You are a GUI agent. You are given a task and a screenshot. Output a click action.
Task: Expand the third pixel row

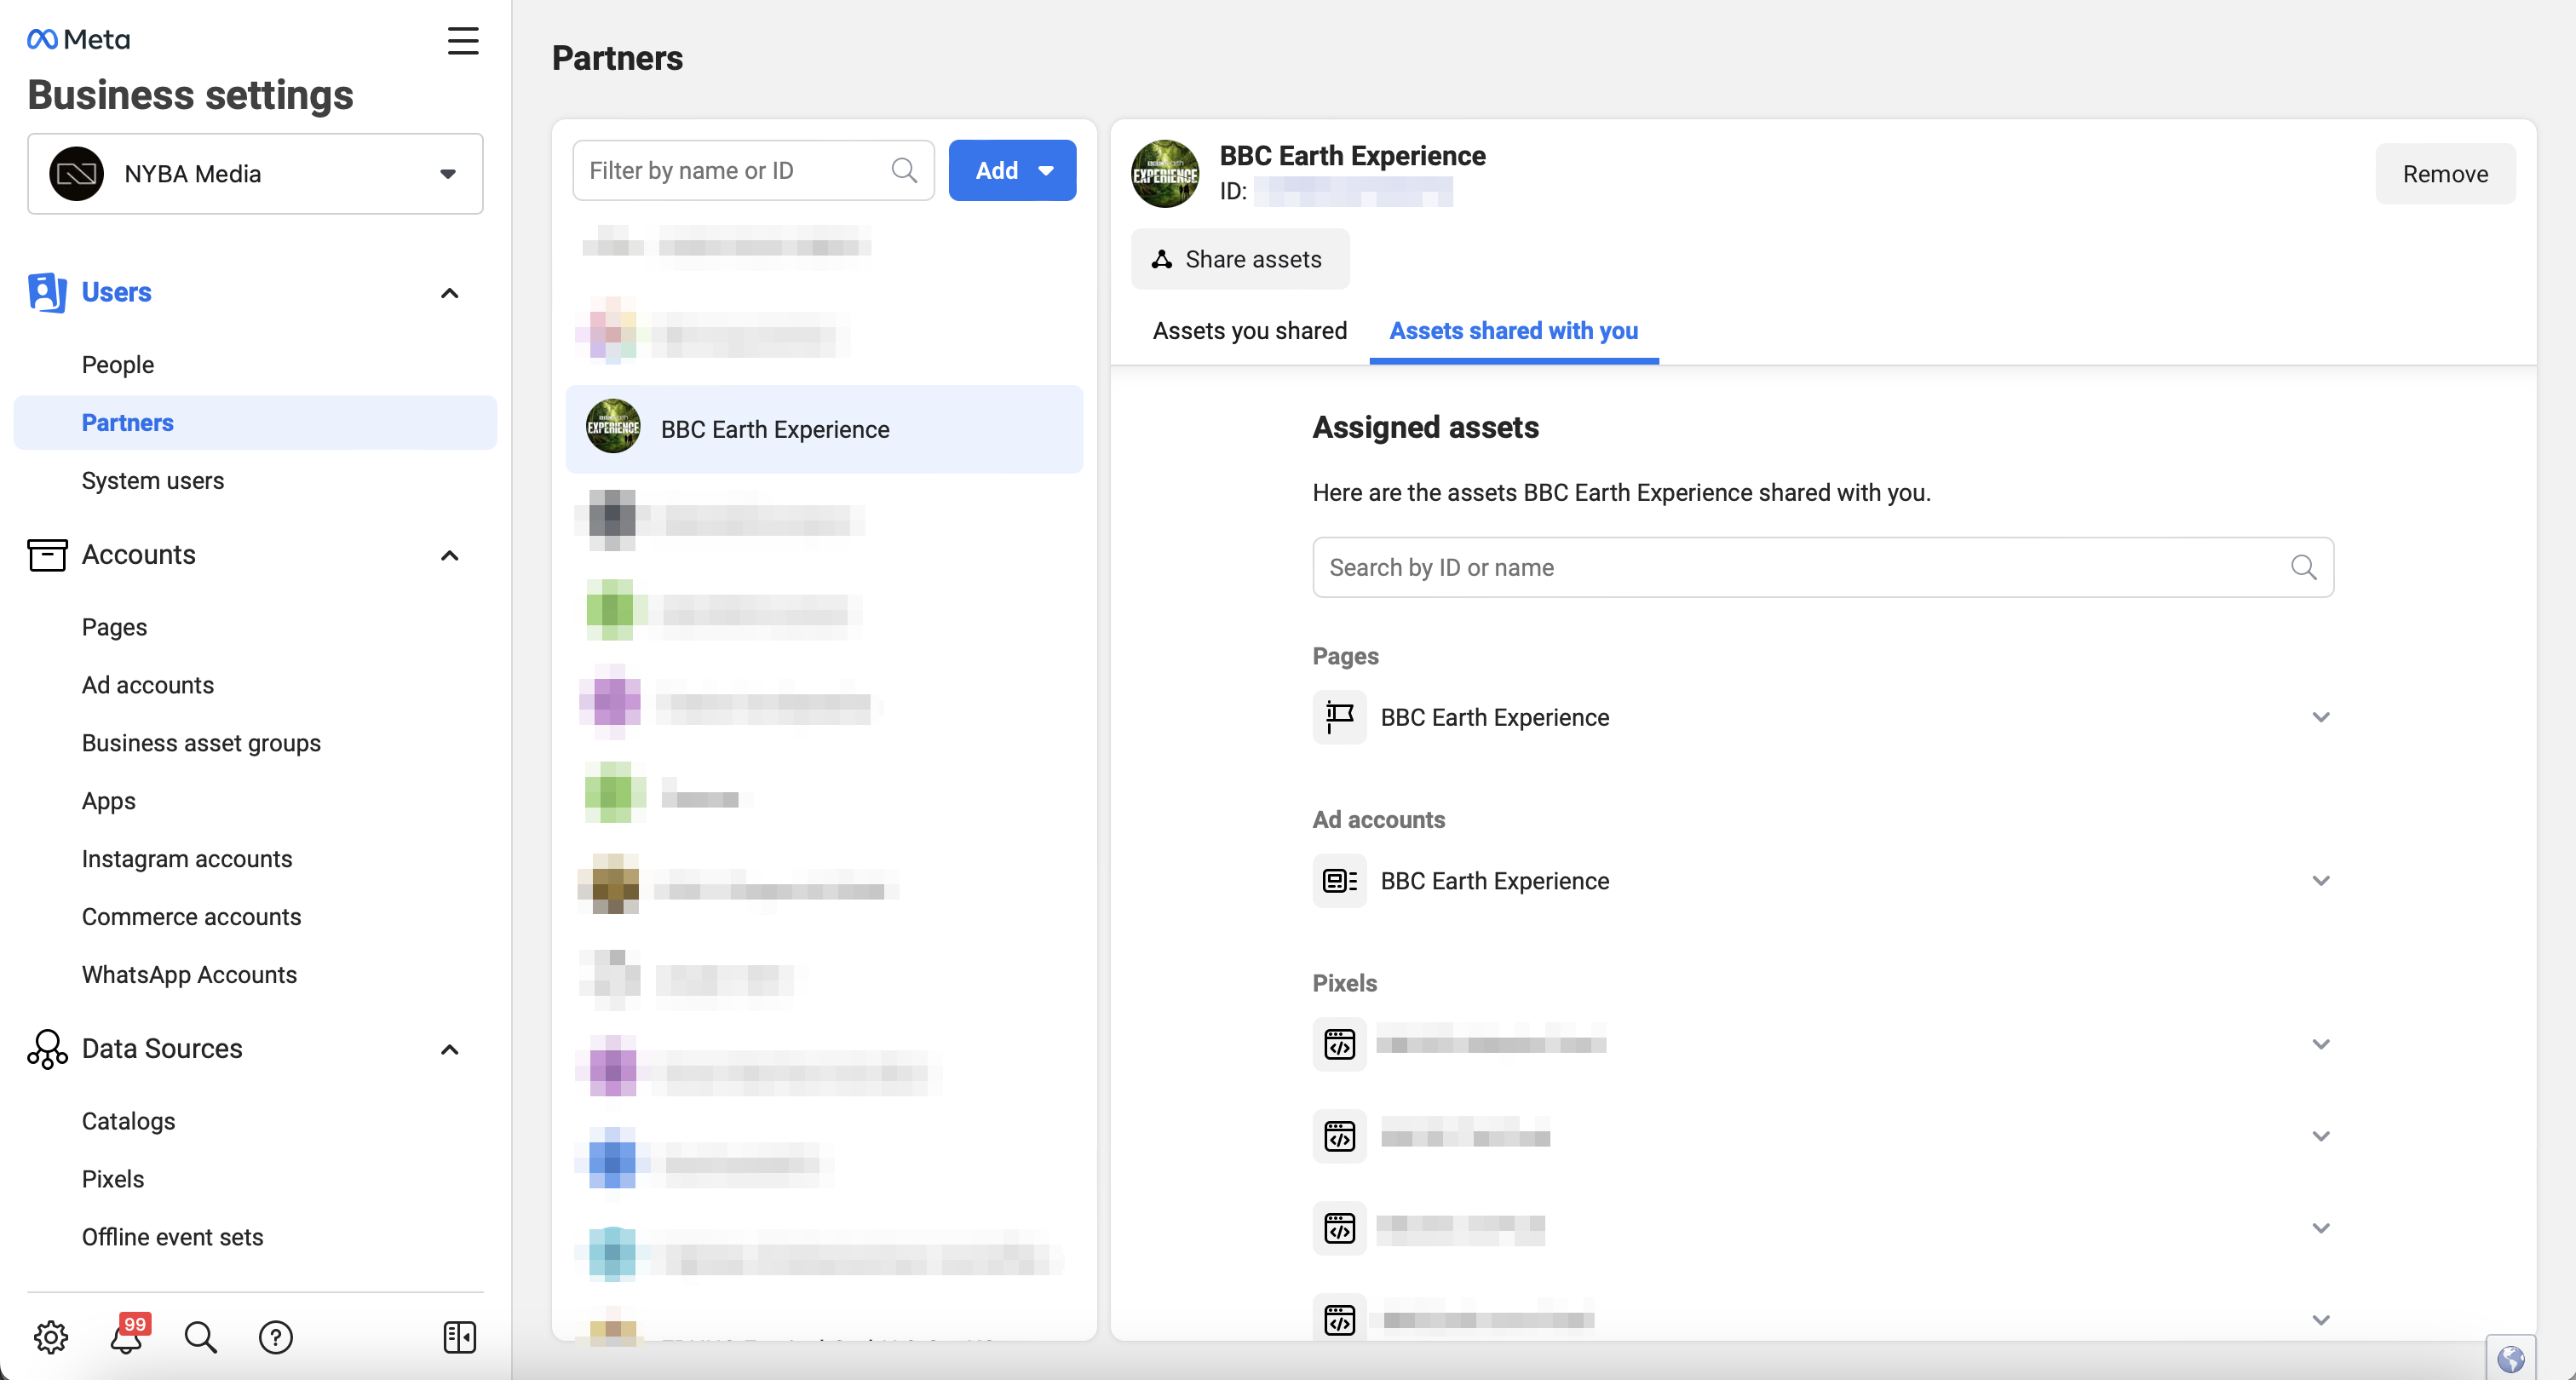tap(2320, 1228)
